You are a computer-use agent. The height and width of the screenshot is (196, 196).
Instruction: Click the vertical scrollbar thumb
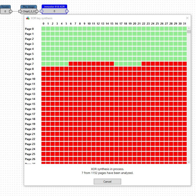pyautogui.click(x=189, y=32)
